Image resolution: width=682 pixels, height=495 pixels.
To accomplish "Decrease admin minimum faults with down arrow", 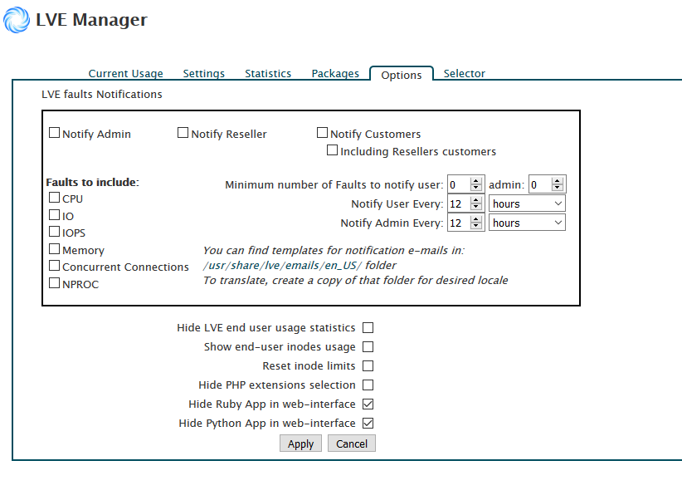I will coord(558,189).
